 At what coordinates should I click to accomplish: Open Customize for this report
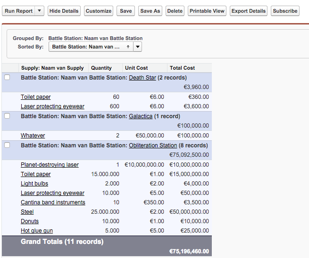point(99,11)
